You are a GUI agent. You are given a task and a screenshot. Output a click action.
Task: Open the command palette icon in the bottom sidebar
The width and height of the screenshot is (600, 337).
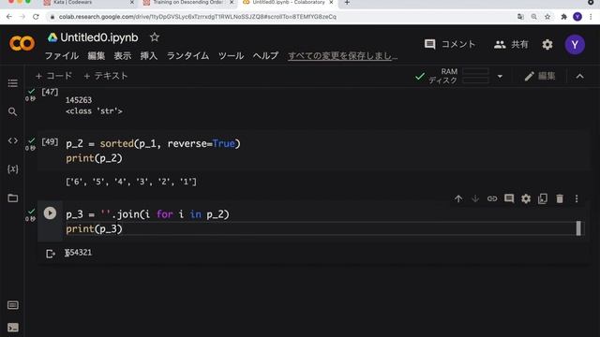[12, 305]
